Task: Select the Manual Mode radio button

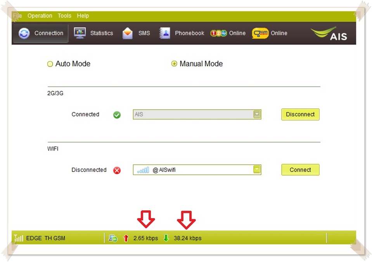Action: coord(174,64)
